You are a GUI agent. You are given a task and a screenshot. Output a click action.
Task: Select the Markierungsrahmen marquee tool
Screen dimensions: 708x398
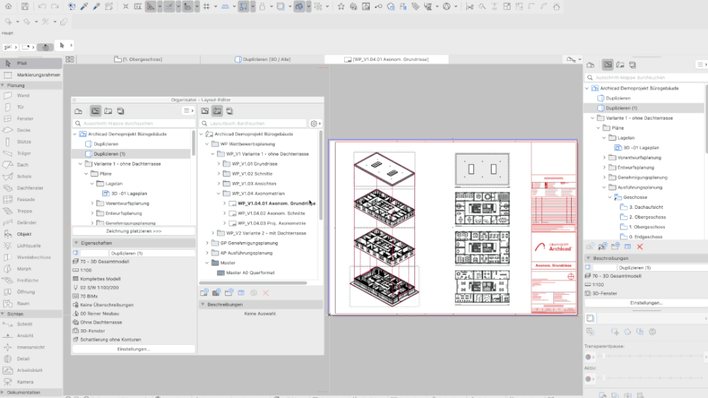38,74
